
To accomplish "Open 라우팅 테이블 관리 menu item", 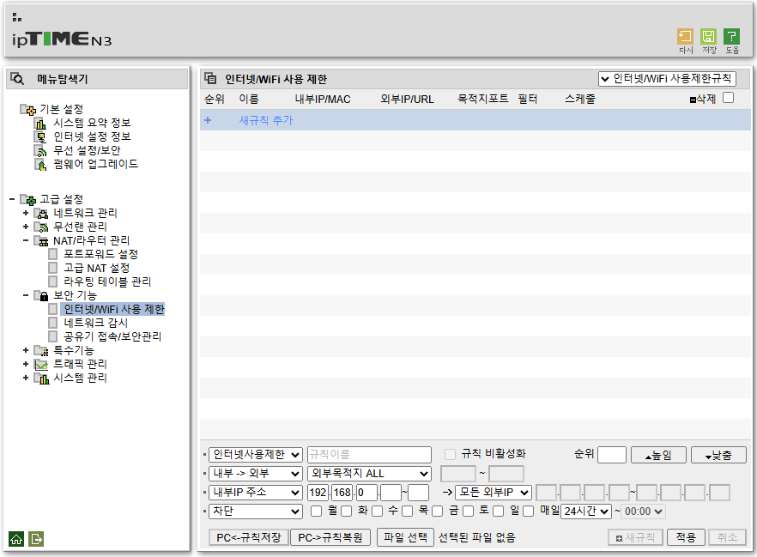I will (107, 282).
